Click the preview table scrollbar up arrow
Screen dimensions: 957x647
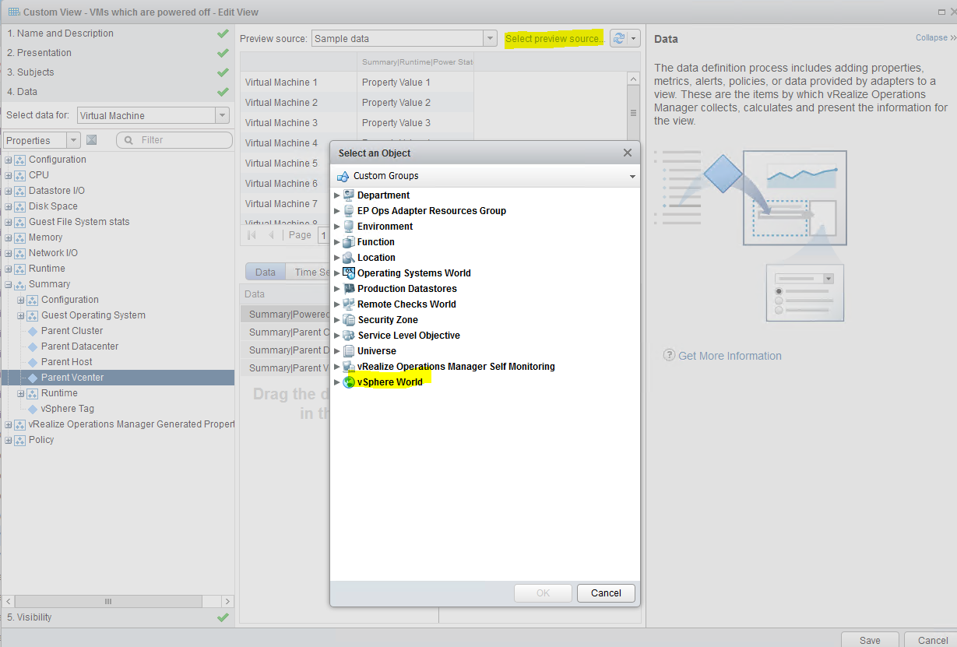pos(633,79)
